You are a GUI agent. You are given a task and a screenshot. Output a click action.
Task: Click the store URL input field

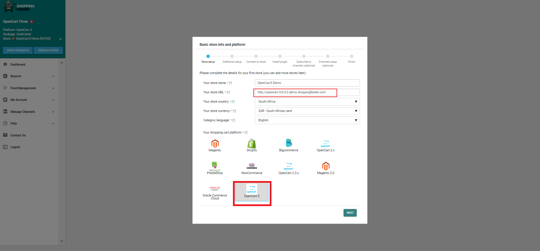pos(307,92)
